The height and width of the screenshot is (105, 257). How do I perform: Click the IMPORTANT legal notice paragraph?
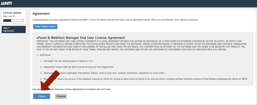pos(142,45)
